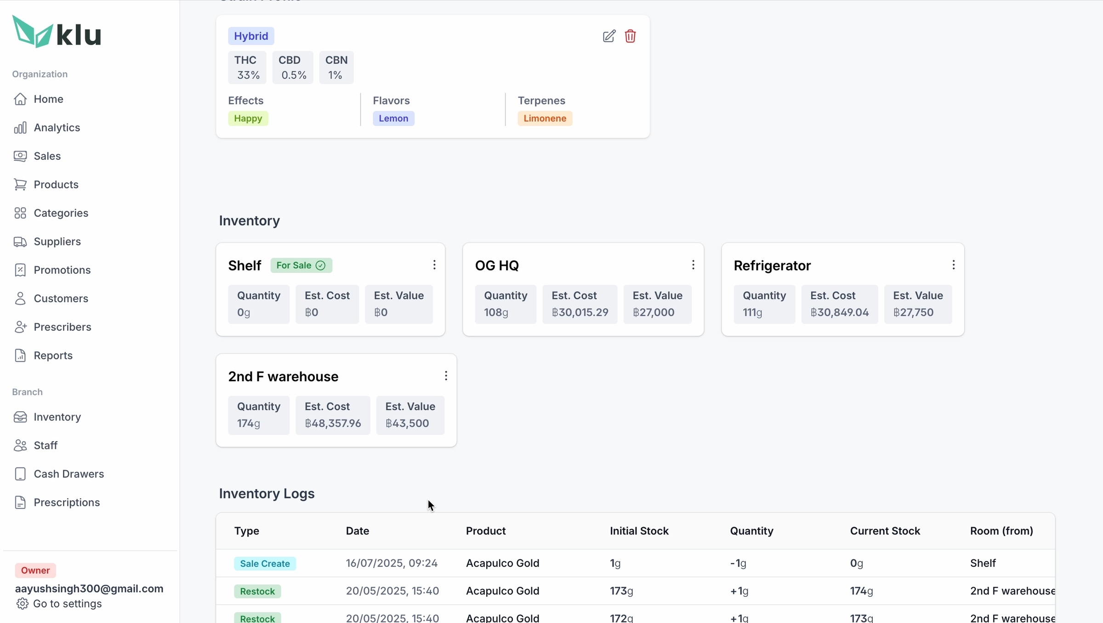
Task: Click the Analytics bar-chart icon
Action: 20,128
